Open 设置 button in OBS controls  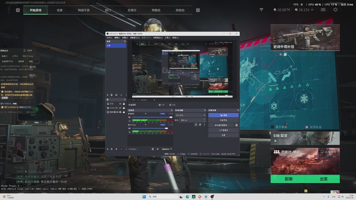coord(223,135)
